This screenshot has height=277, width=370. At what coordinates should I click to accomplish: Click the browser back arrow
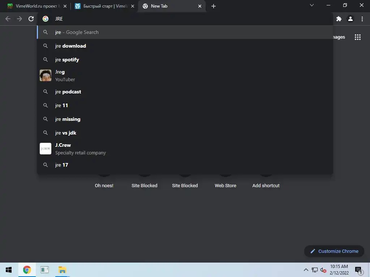click(8, 19)
